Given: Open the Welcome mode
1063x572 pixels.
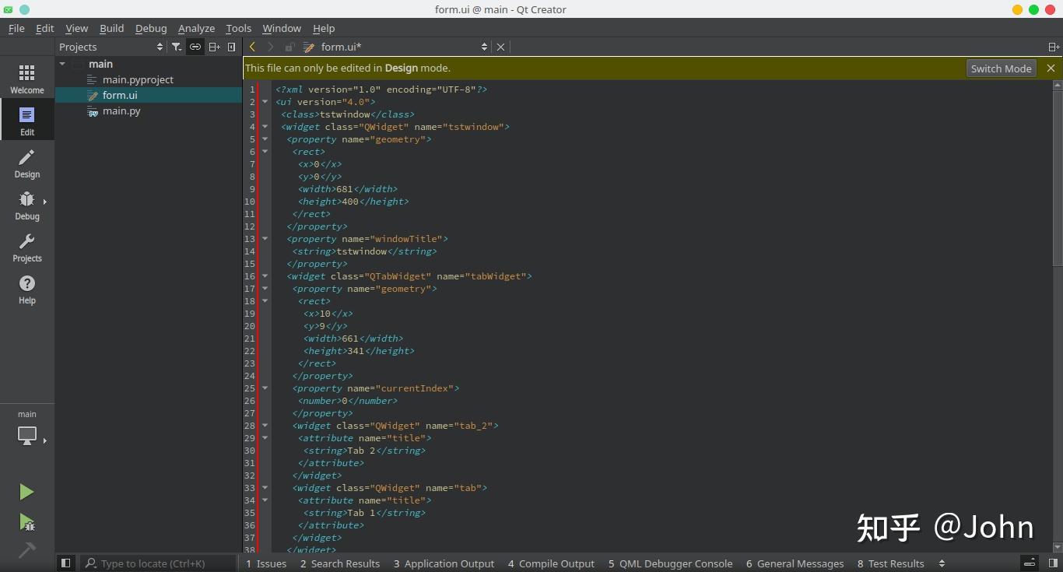Looking at the screenshot, I should (x=26, y=79).
